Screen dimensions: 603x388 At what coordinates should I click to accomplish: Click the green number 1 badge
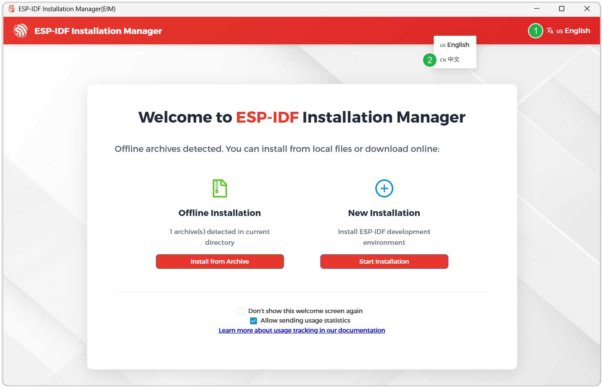pos(535,31)
